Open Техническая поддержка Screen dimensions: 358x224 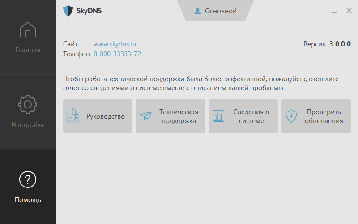tap(170, 116)
